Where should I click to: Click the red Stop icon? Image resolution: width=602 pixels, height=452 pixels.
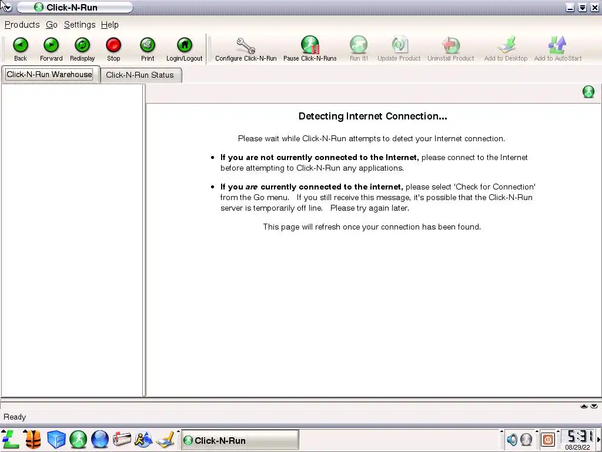pyautogui.click(x=113, y=49)
